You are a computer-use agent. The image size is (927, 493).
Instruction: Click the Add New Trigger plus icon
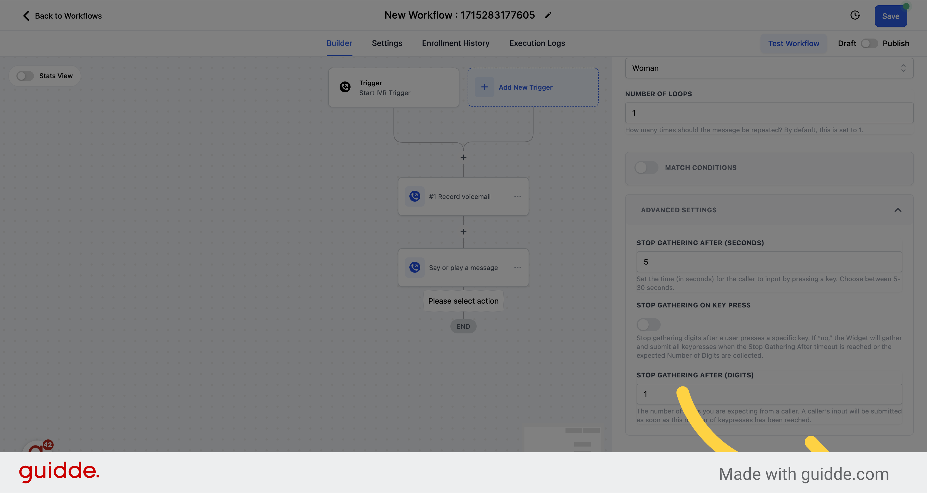click(x=484, y=87)
